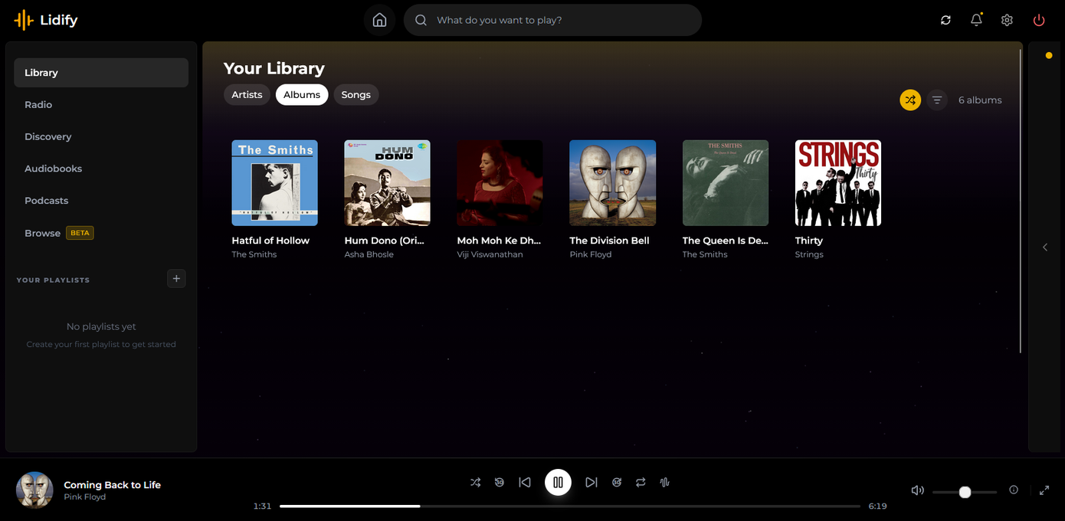Skip forward 30 seconds
1065x521 pixels.
click(x=617, y=483)
